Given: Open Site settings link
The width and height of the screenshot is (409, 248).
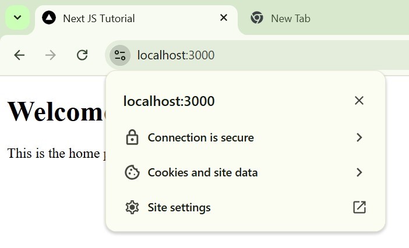Looking at the screenshot, I should pos(179,207).
